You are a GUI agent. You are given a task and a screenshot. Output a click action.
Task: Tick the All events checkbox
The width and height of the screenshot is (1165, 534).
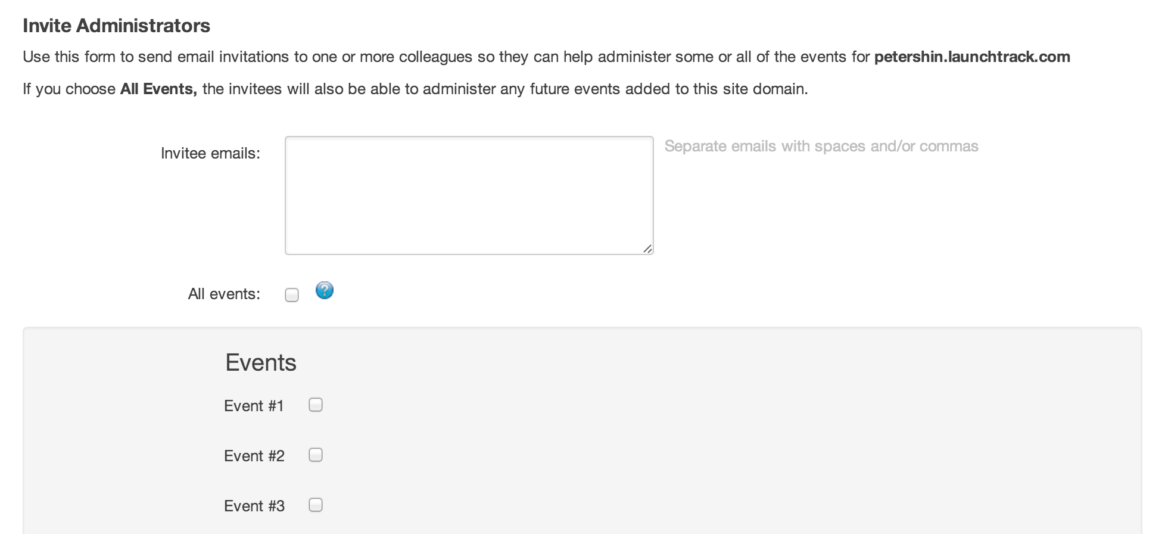pyautogui.click(x=292, y=295)
